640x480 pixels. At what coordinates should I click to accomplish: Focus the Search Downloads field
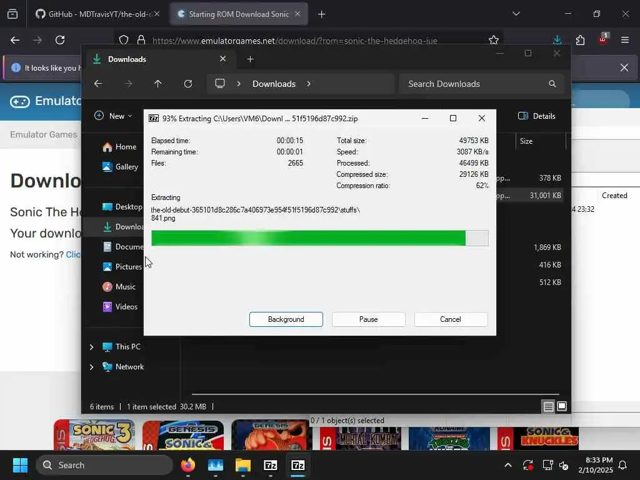(482, 84)
